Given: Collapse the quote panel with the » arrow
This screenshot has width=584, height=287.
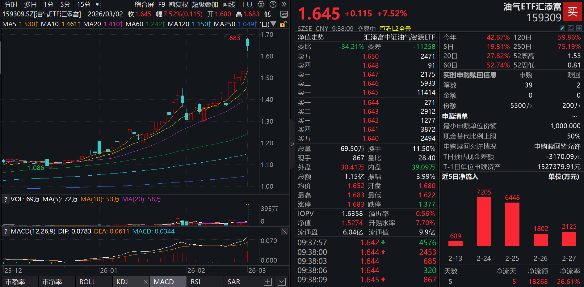Looking at the screenshot, I should coord(292,144).
